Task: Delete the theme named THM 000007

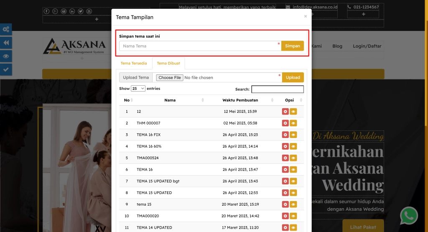Action: (x=285, y=123)
